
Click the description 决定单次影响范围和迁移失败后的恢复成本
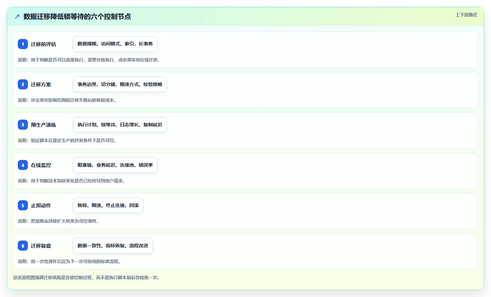click(x=68, y=100)
